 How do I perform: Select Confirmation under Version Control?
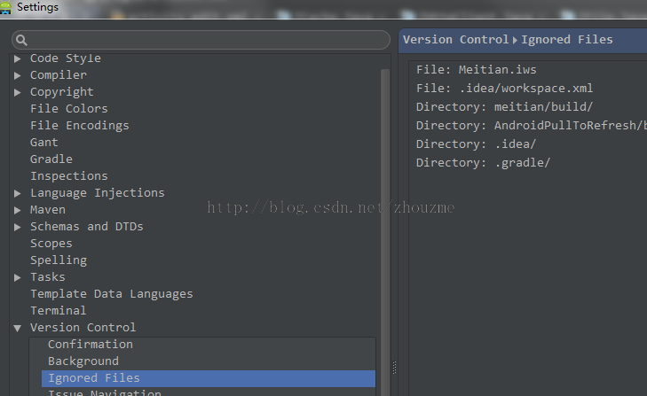pos(90,345)
